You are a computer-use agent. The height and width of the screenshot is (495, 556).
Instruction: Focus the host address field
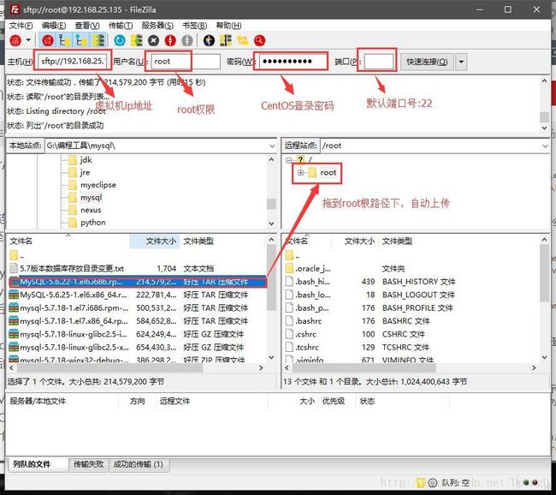pos(73,62)
